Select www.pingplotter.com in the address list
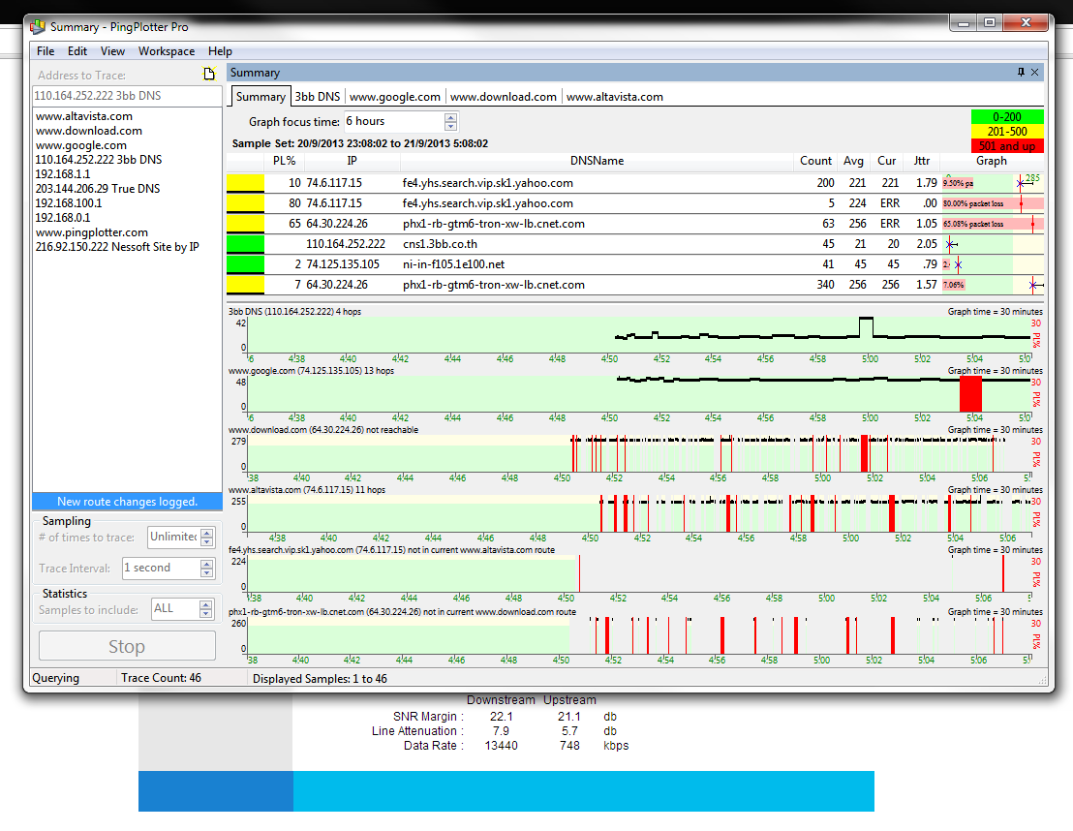 [x=92, y=232]
